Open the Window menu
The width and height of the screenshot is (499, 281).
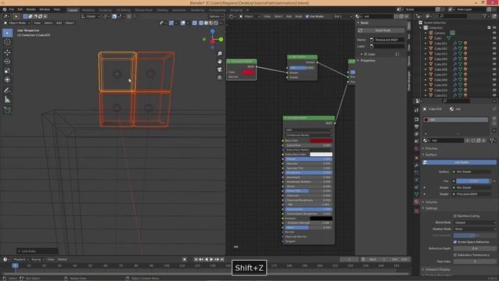(44, 9)
